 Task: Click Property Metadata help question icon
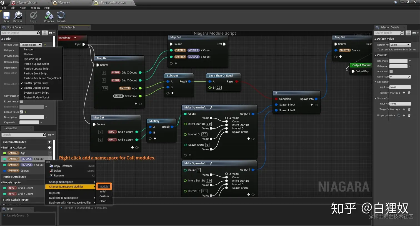point(399,115)
